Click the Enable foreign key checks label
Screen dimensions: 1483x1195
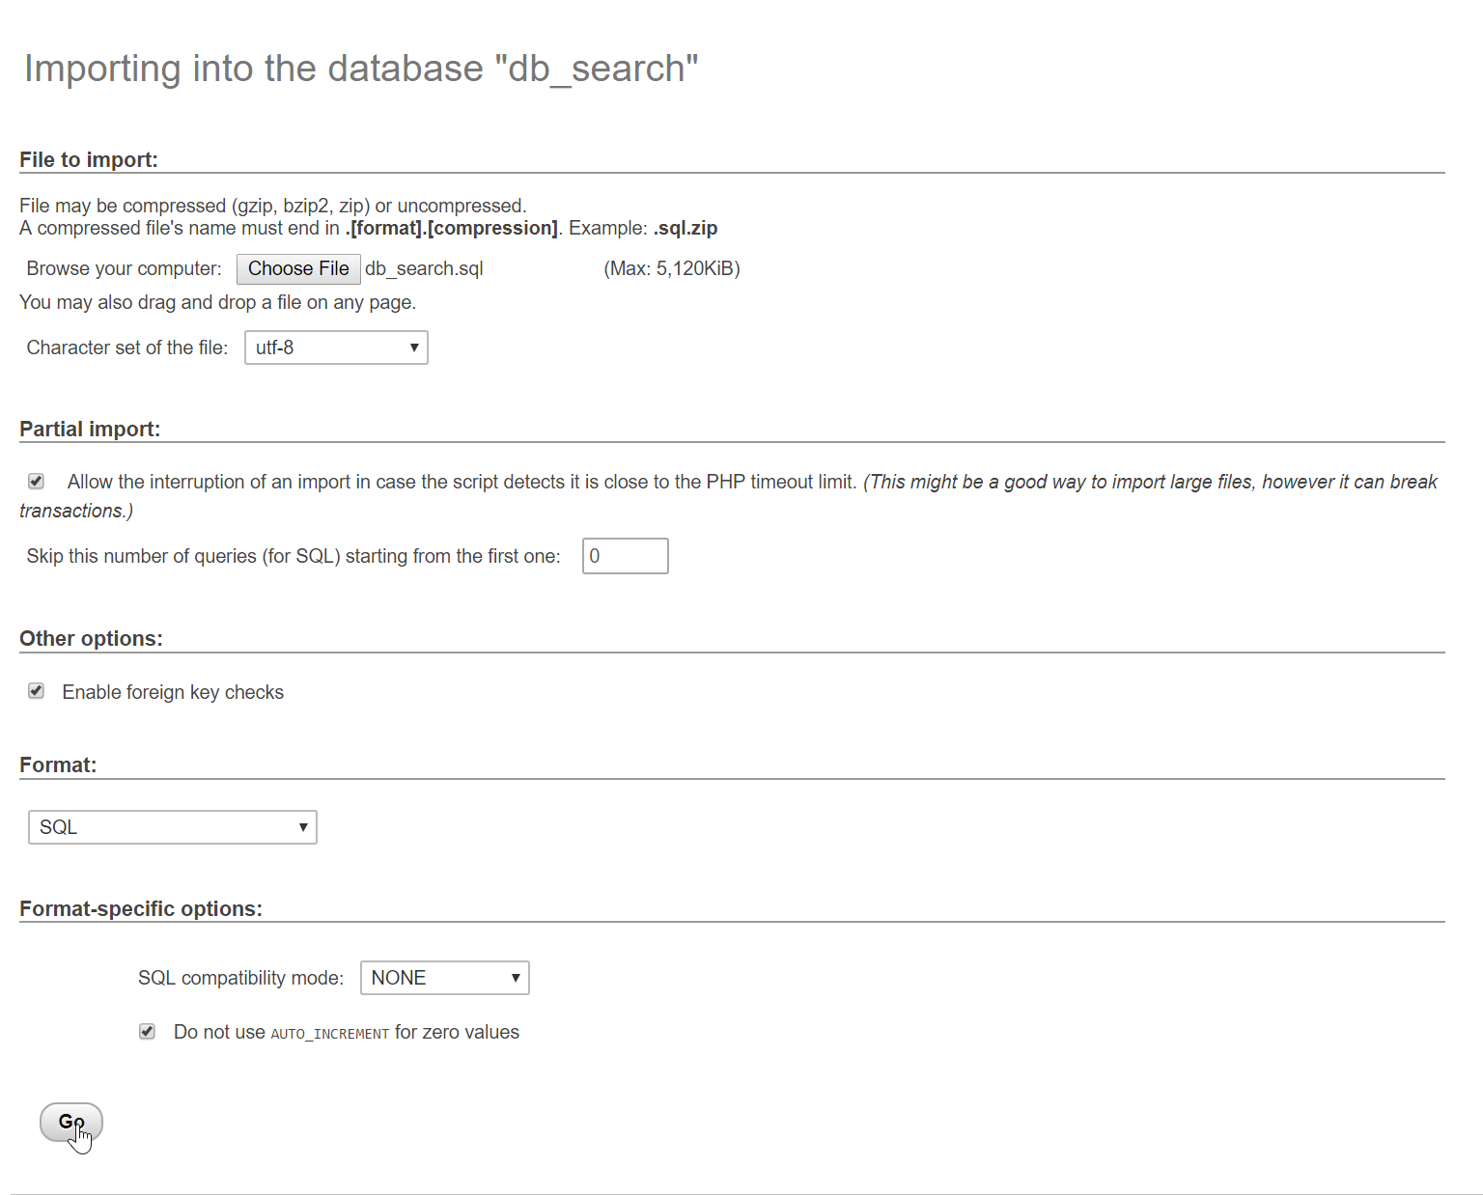[173, 692]
